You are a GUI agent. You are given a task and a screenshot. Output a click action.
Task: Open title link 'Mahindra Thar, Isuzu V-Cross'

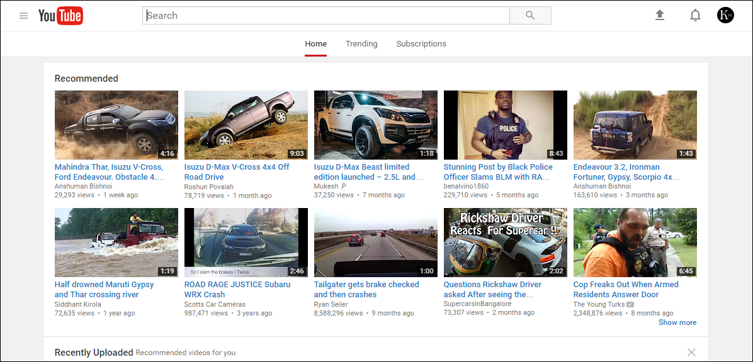(110, 172)
